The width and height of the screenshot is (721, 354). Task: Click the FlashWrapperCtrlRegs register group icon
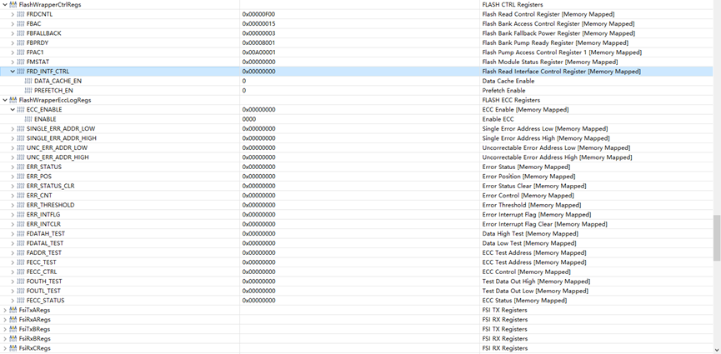click(x=13, y=5)
